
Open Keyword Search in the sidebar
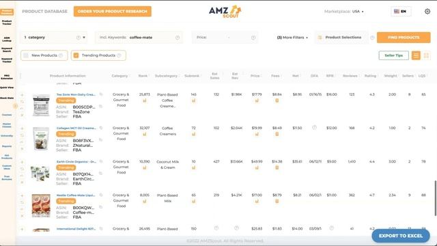[7, 50]
